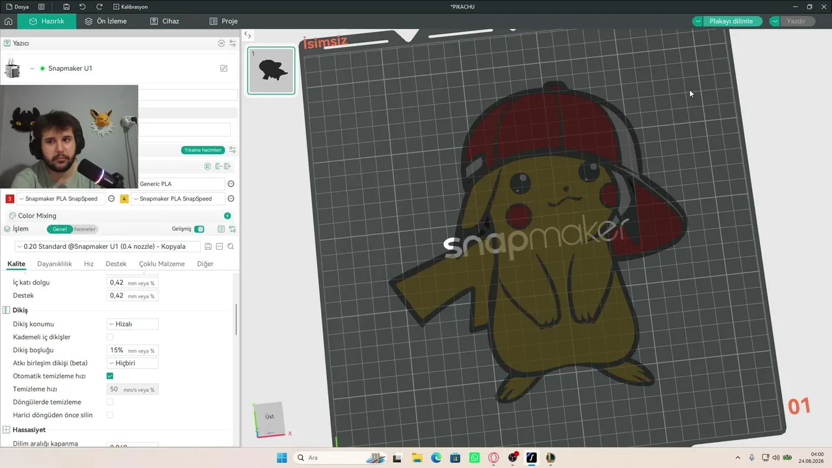This screenshot has width=832, height=468.
Task: Click the add filament icon
Action: 227,166
